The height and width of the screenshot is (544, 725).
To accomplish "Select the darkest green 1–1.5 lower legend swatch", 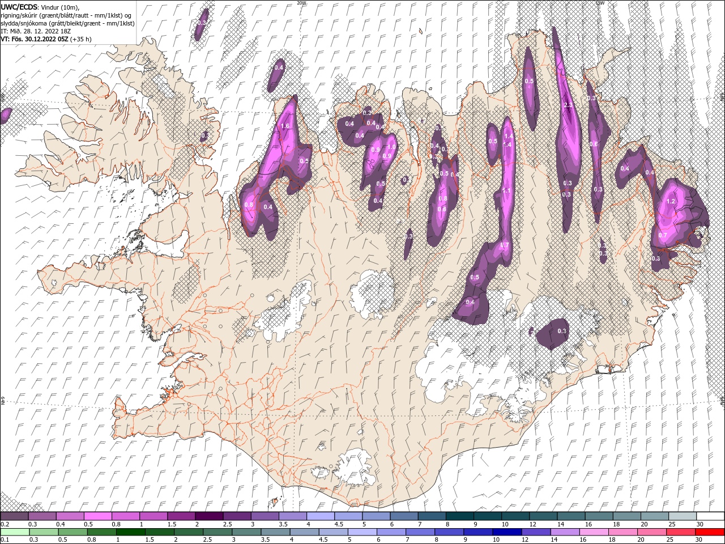I will pos(130,532).
